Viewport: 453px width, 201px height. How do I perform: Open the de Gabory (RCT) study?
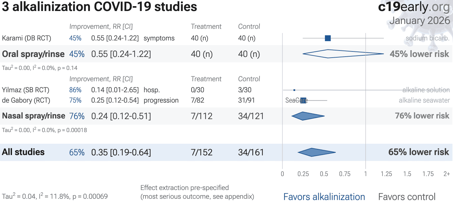click(x=26, y=100)
